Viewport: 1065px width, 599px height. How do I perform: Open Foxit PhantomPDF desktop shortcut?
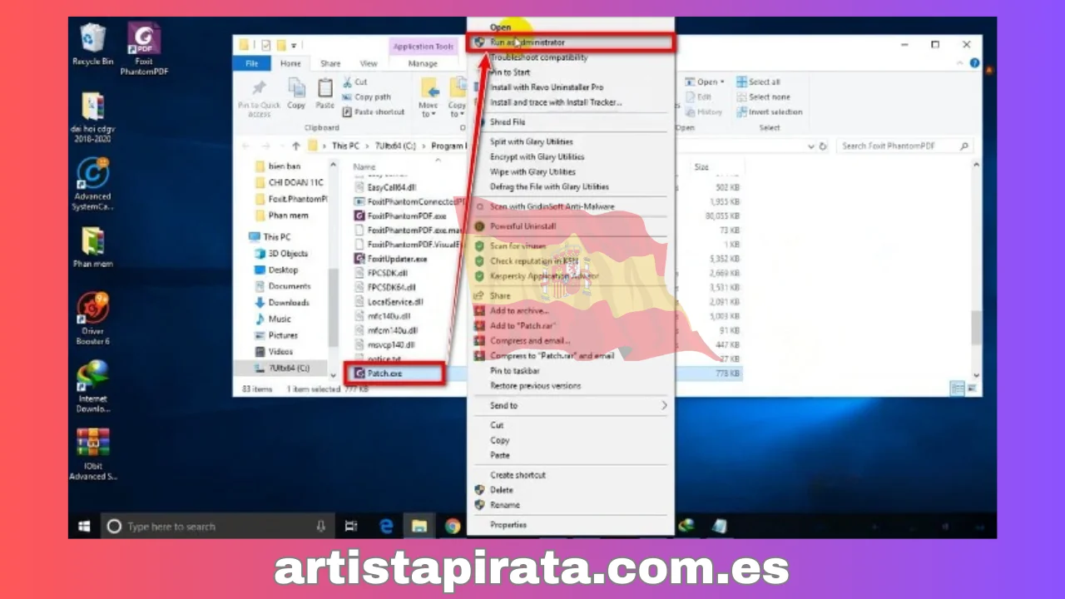(144, 48)
